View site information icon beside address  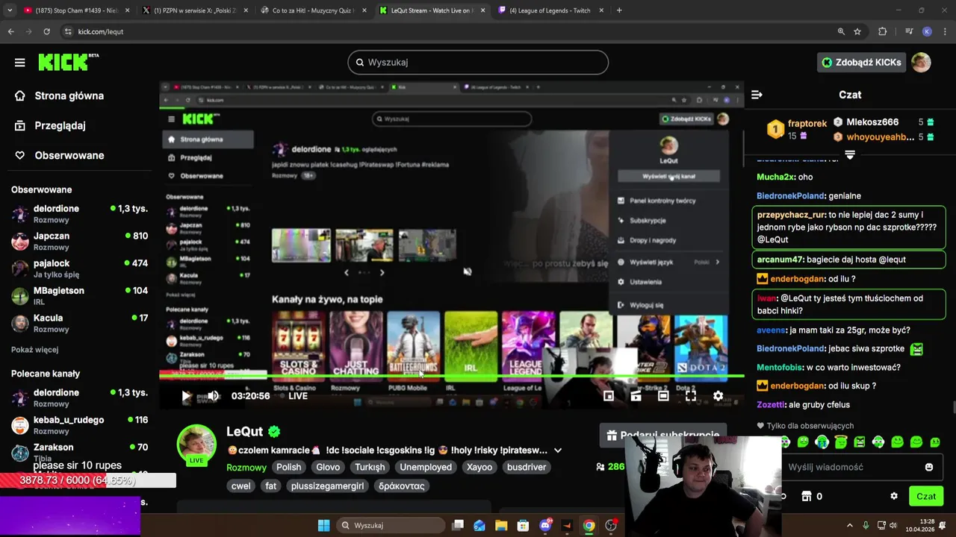coord(68,31)
